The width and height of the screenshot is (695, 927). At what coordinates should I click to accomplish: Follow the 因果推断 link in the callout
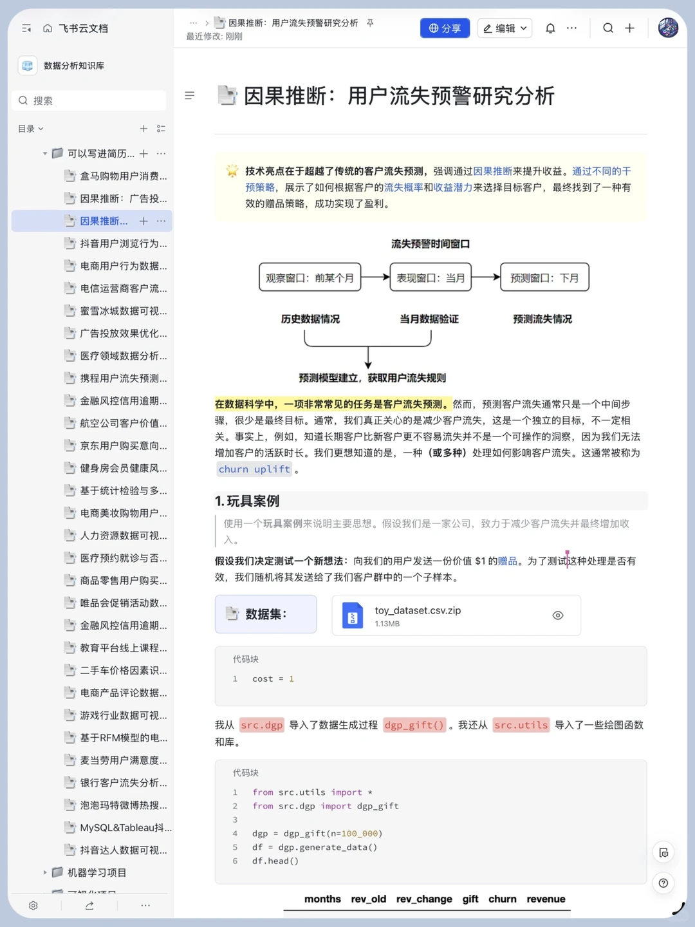(x=492, y=171)
